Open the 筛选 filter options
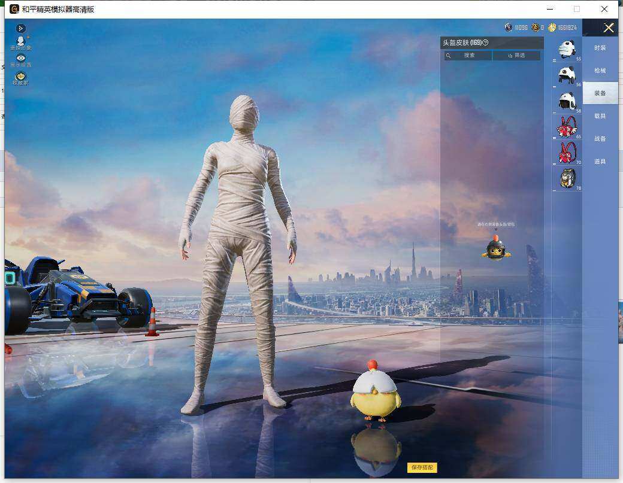Image resolution: width=623 pixels, height=483 pixels. point(516,55)
